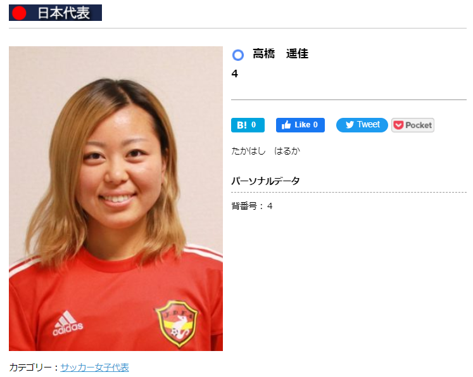The image size is (473, 377).
Task: Click the Like 0 counter button
Action: [x=300, y=125]
